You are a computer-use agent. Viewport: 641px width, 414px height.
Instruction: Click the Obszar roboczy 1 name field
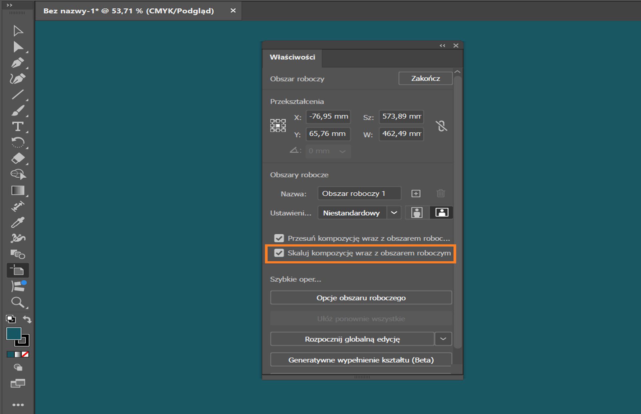[359, 193]
